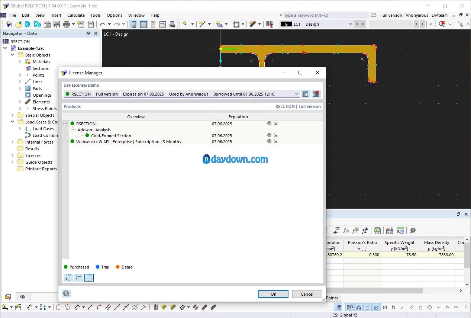
Task: Click the globe icon in the Webservice & API row
Action: click(269, 142)
